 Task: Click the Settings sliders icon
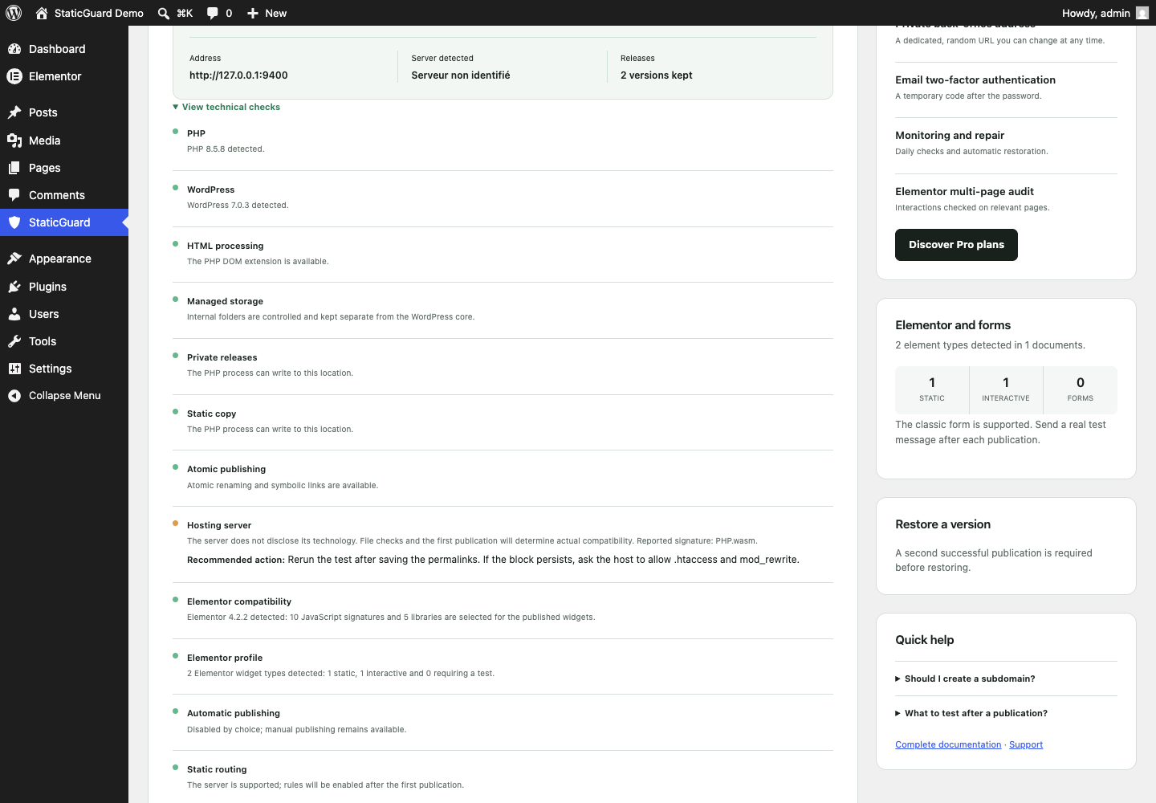pos(14,369)
